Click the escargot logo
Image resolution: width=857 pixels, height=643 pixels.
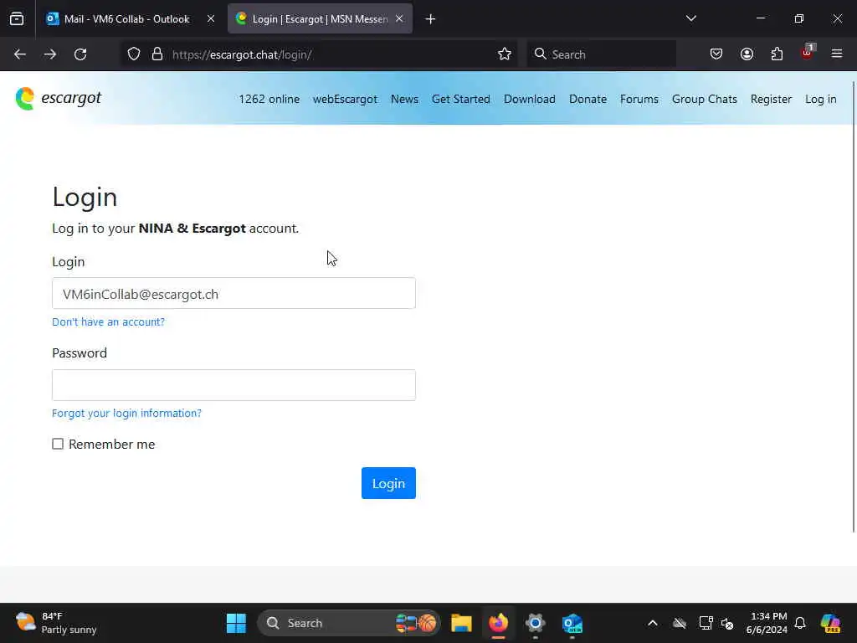59,99
